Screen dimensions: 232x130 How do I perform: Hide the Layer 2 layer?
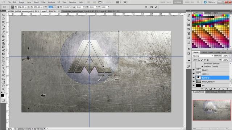(x=194, y=78)
